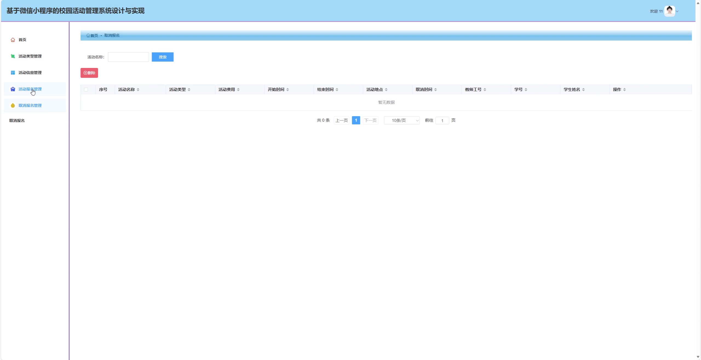Click the page 1 pagination button
This screenshot has height=360, width=701.
coord(356,120)
